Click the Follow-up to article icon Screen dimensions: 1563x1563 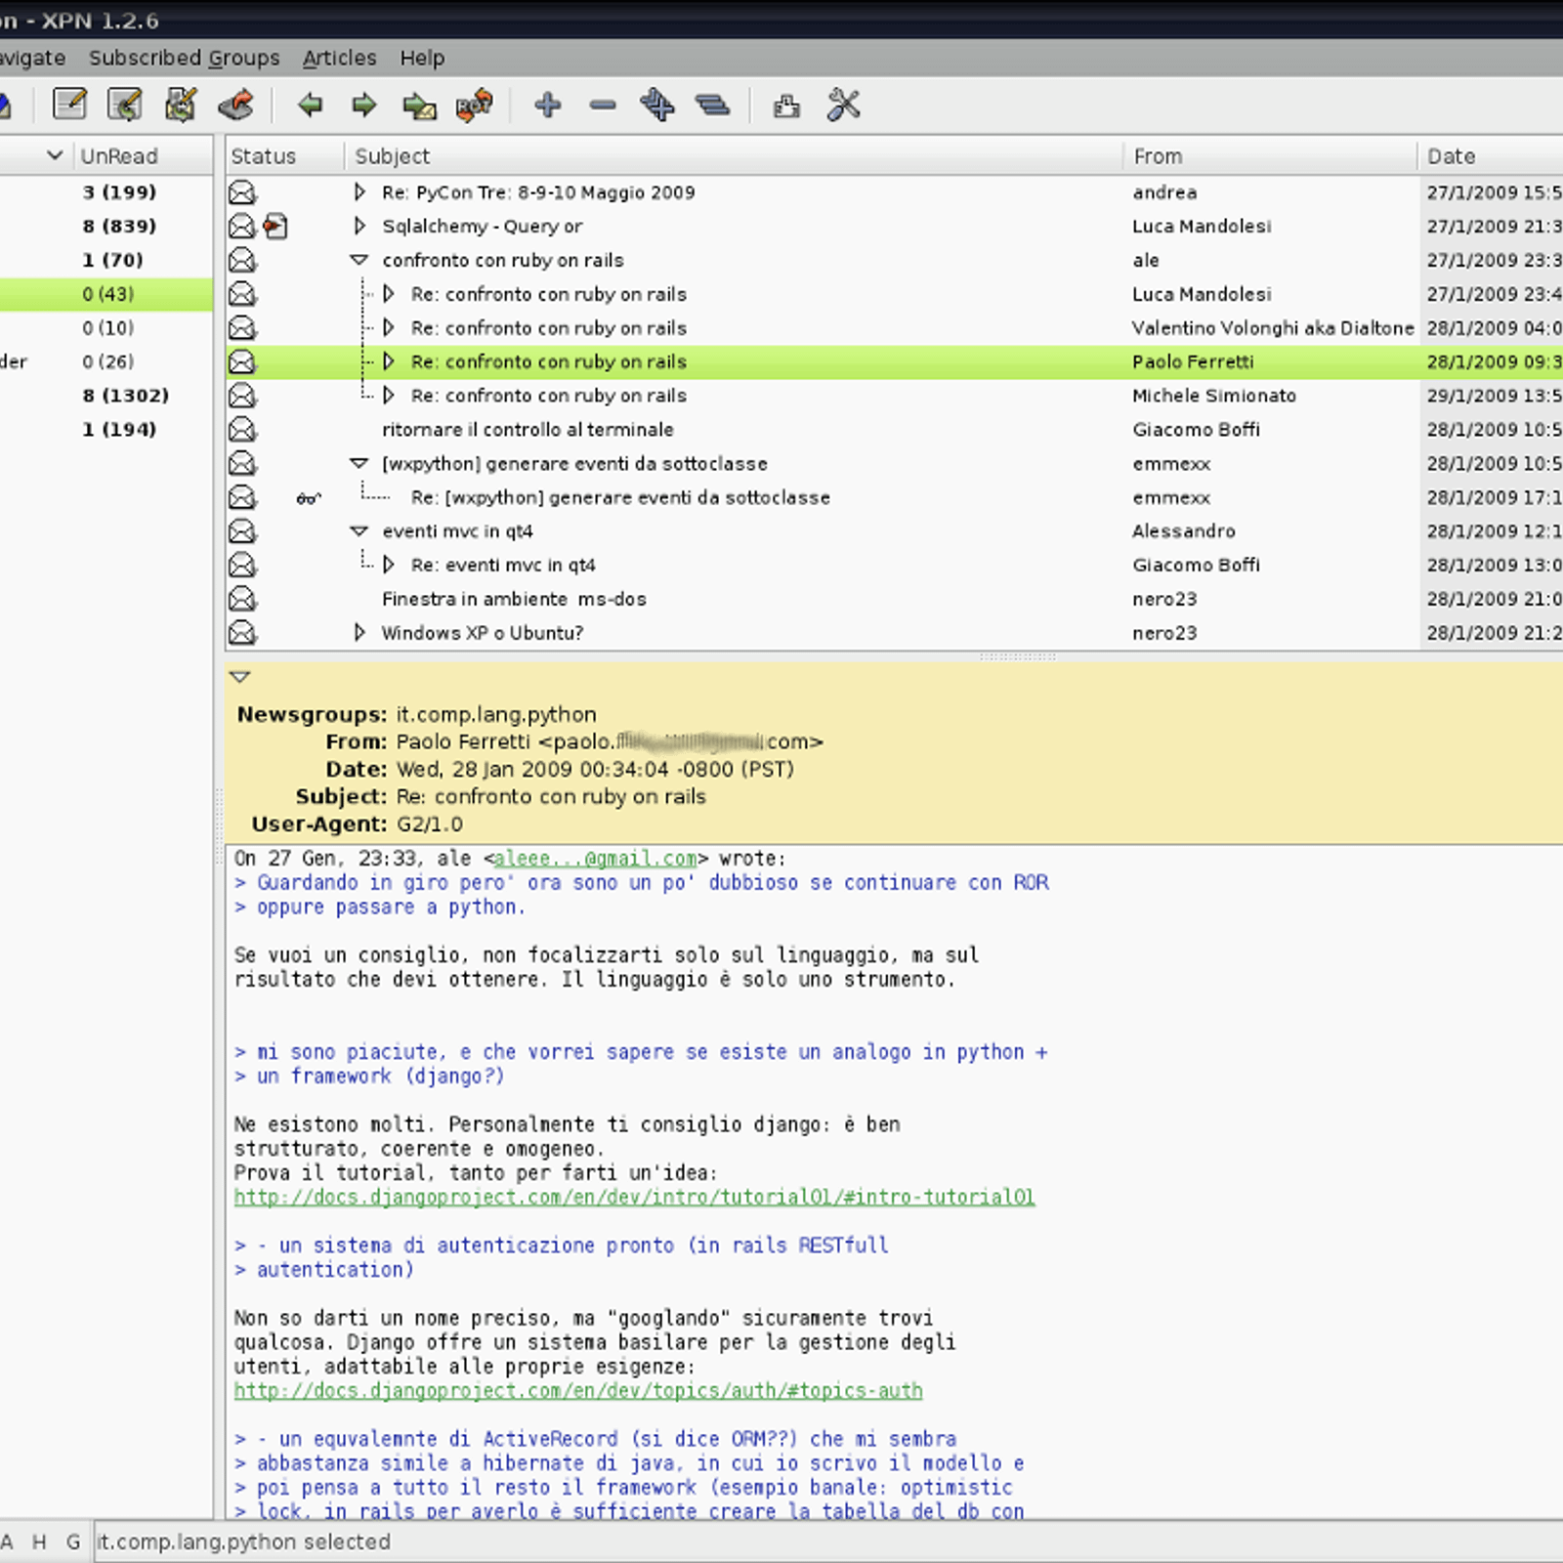(125, 105)
